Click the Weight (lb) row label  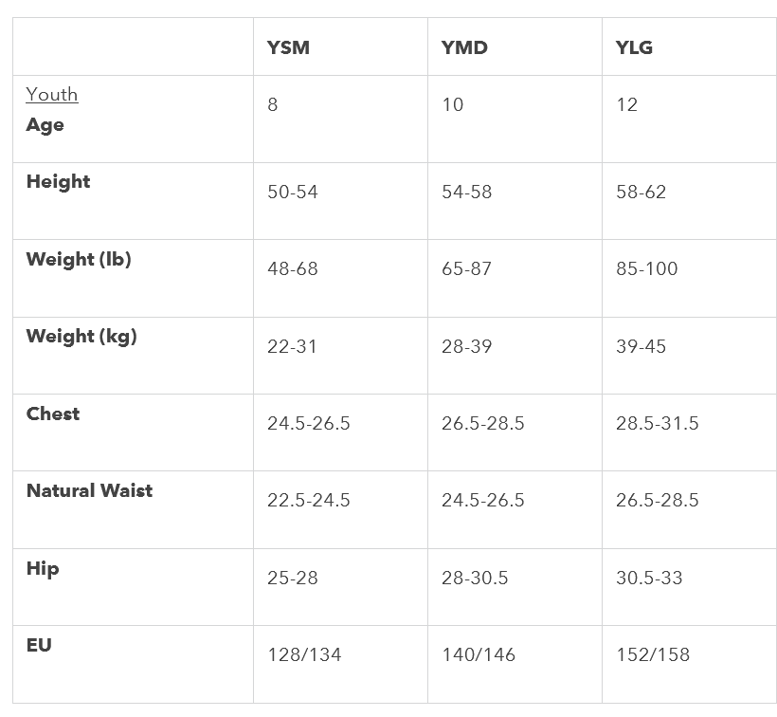(x=79, y=259)
